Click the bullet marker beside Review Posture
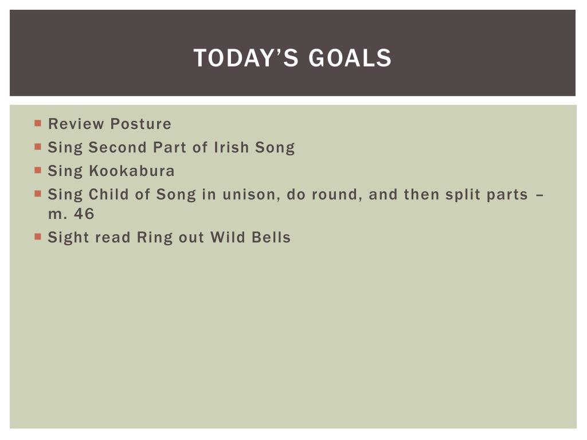The height and width of the screenshot is (440, 587). pyautogui.click(x=38, y=123)
